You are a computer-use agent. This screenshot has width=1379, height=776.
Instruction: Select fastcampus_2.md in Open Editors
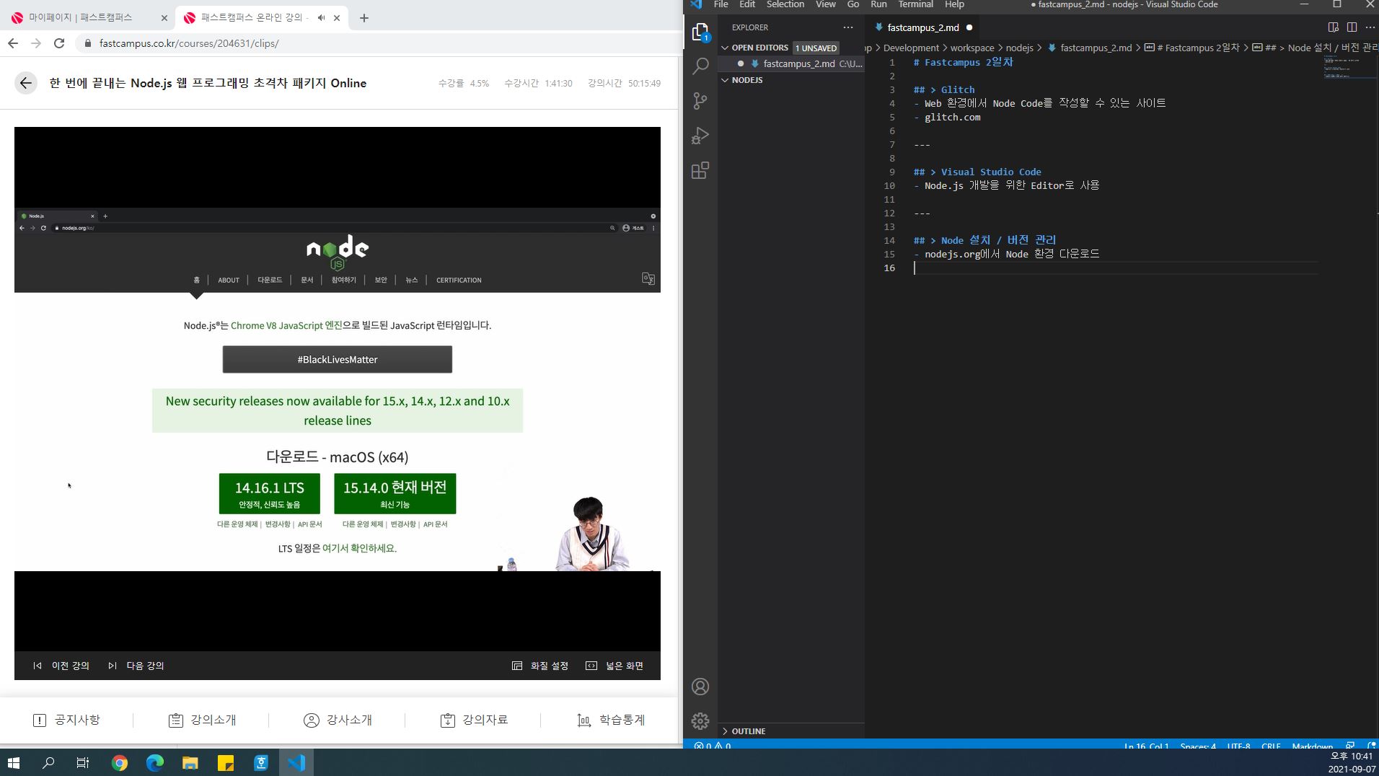click(x=798, y=63)
